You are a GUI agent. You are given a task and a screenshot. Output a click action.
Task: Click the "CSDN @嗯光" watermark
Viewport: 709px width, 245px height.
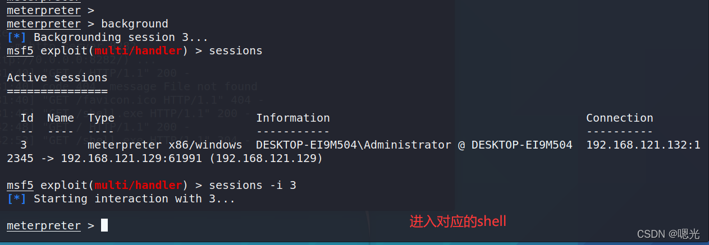[673, 233]
